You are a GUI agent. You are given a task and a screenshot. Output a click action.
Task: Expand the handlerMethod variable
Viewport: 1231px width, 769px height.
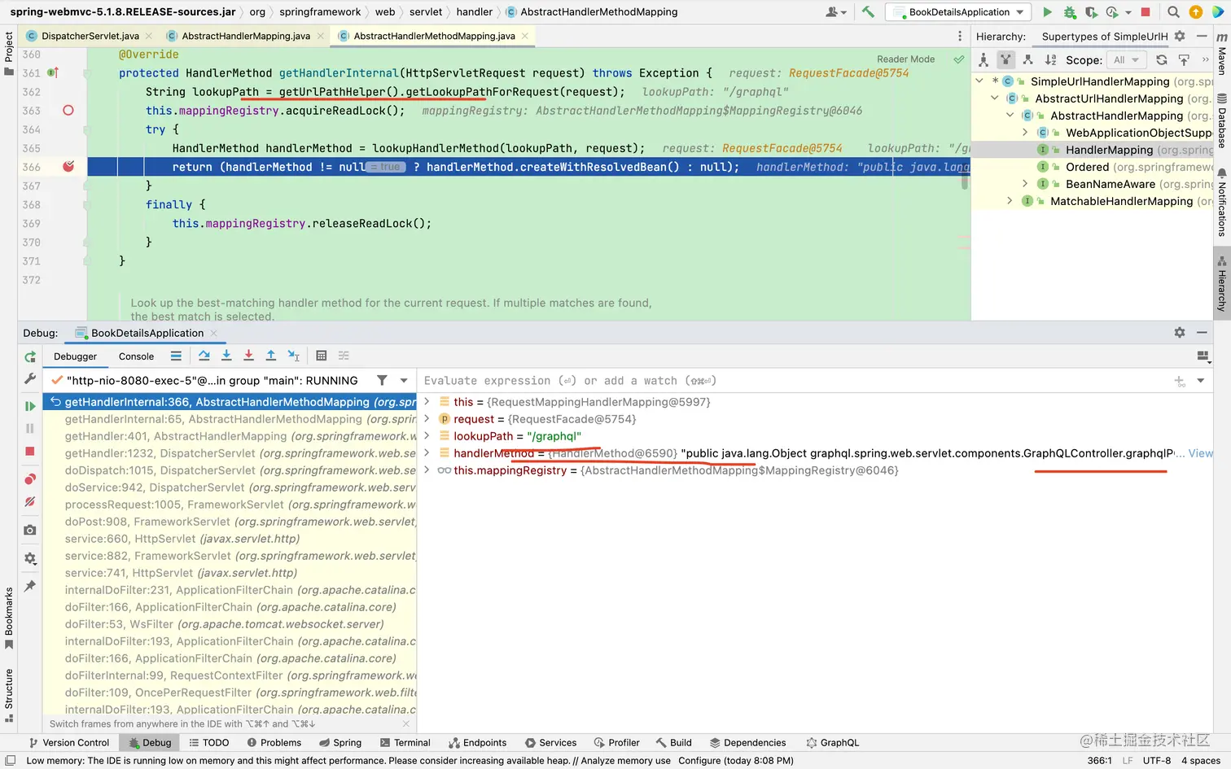click(427, 453)
